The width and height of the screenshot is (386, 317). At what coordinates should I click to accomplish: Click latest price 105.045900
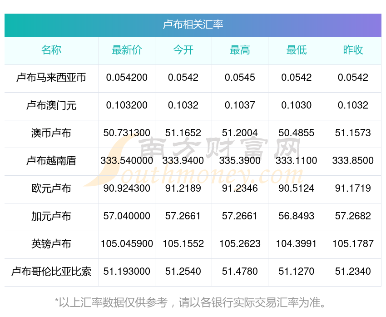[x=127, y=244]
